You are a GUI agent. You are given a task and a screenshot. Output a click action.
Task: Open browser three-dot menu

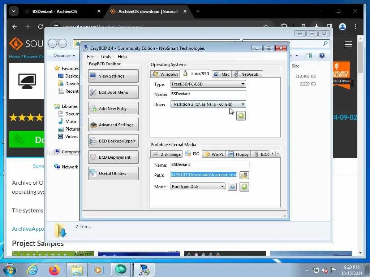356,27
